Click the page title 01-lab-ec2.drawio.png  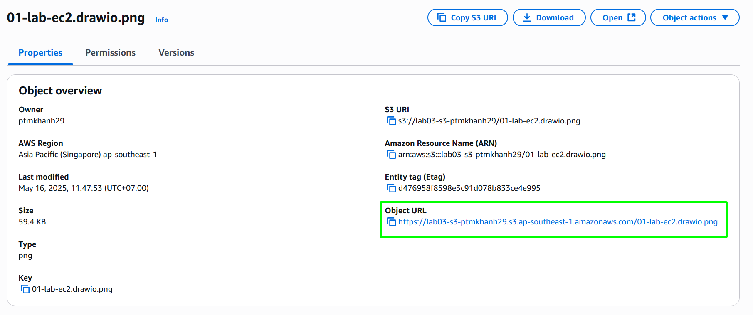click(76, 17)
